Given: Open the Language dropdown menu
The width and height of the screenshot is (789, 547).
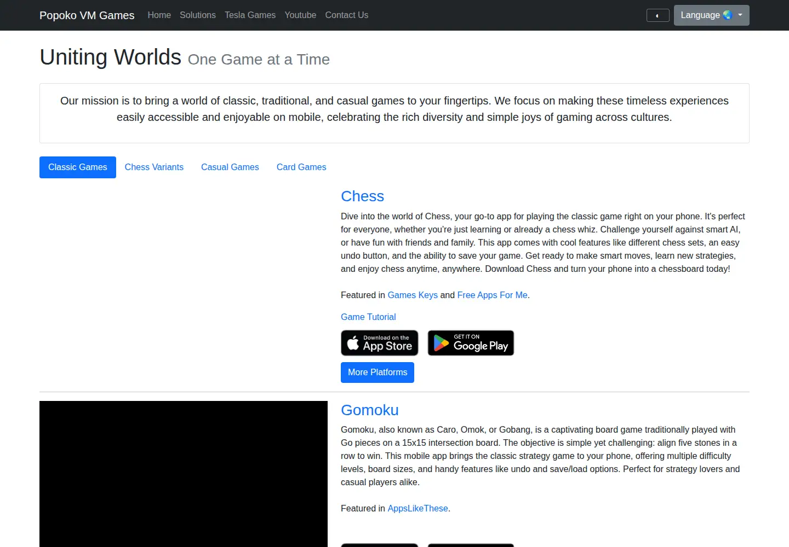Looking at the screenshot, I should pos(711,15).
